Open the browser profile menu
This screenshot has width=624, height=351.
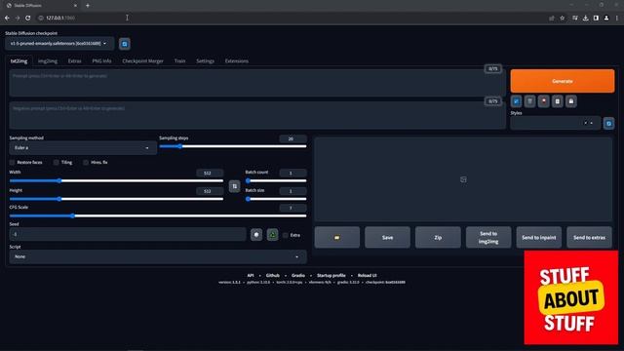tap(606, 18)
